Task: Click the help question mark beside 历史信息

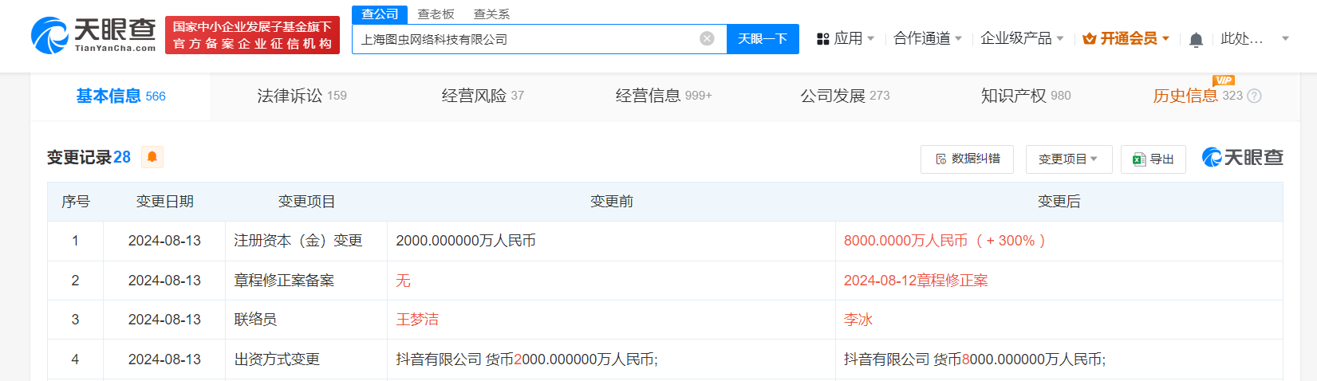Action: click(x=1254, y=96)
